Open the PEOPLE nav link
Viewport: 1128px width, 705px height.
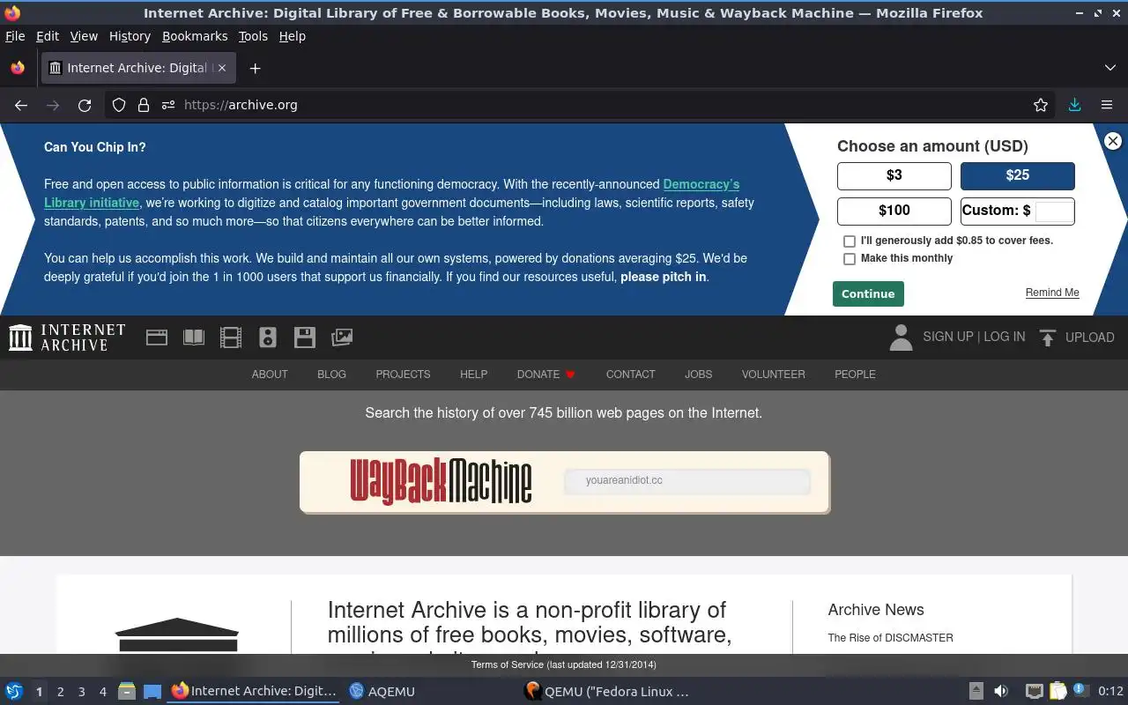856,375
